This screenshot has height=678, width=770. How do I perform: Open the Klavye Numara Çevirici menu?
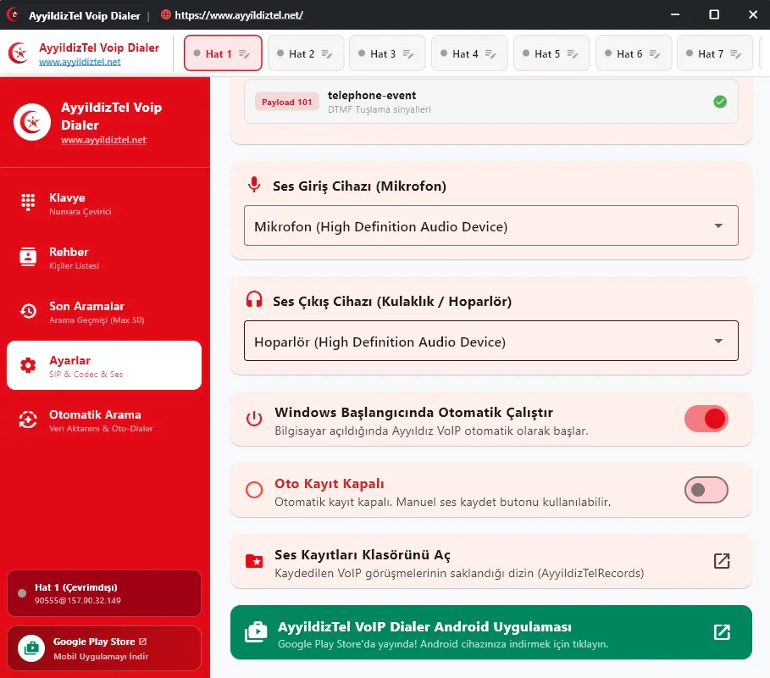tap(104, 203)
